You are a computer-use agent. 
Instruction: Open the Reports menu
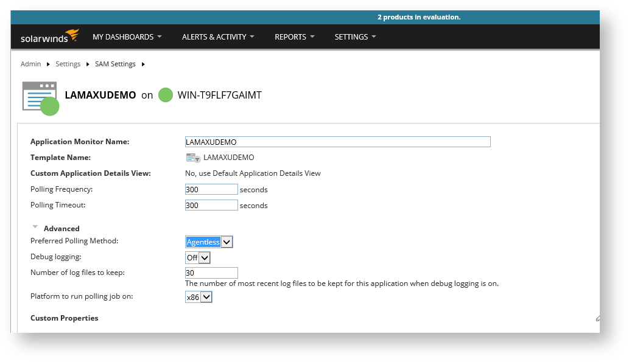(x=294, y=37)
